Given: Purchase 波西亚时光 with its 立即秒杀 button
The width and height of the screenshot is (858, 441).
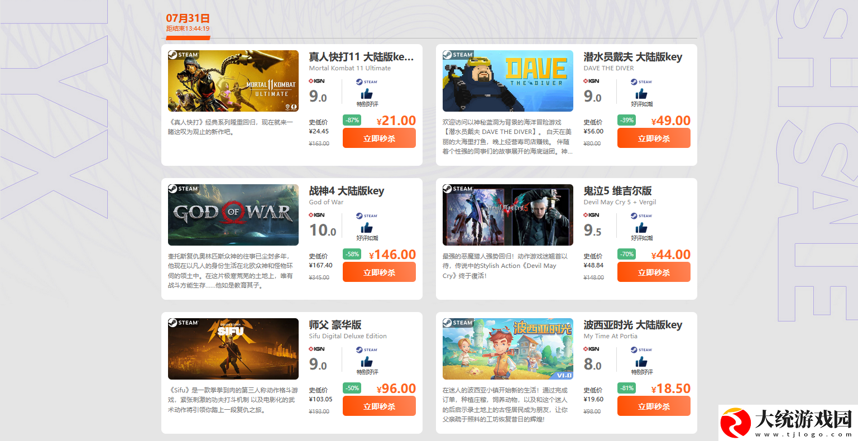Looking at the screenshot, I should click(x=654, y=406).
